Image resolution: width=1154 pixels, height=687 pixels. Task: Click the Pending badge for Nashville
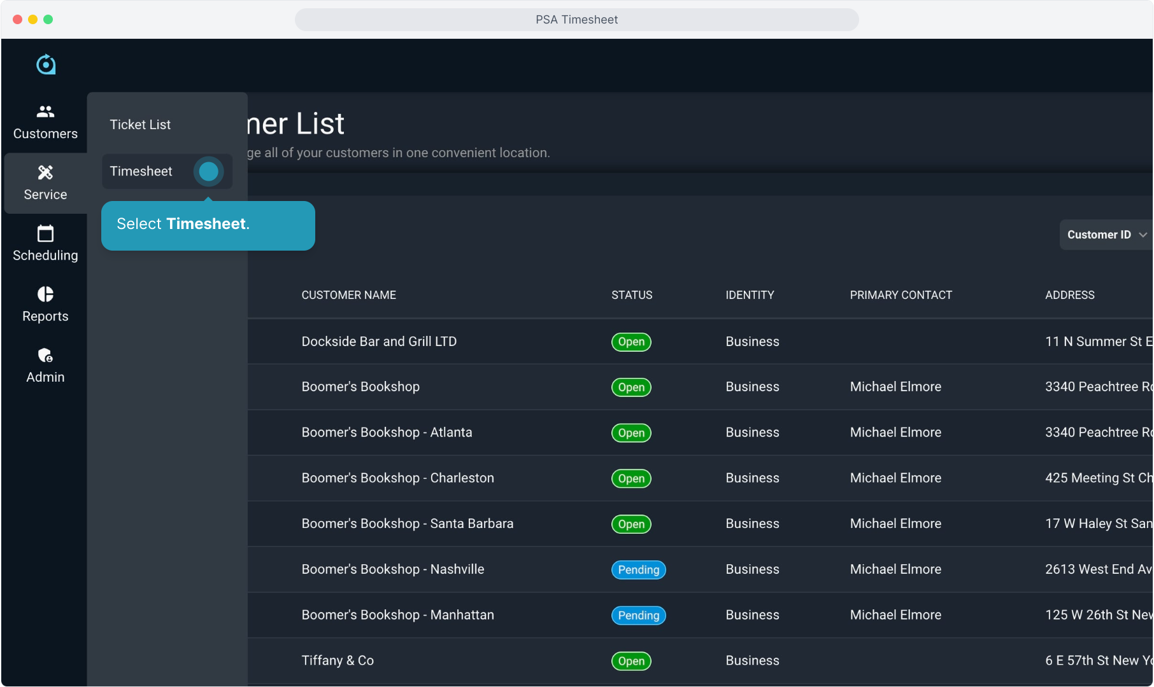[638, 570]
